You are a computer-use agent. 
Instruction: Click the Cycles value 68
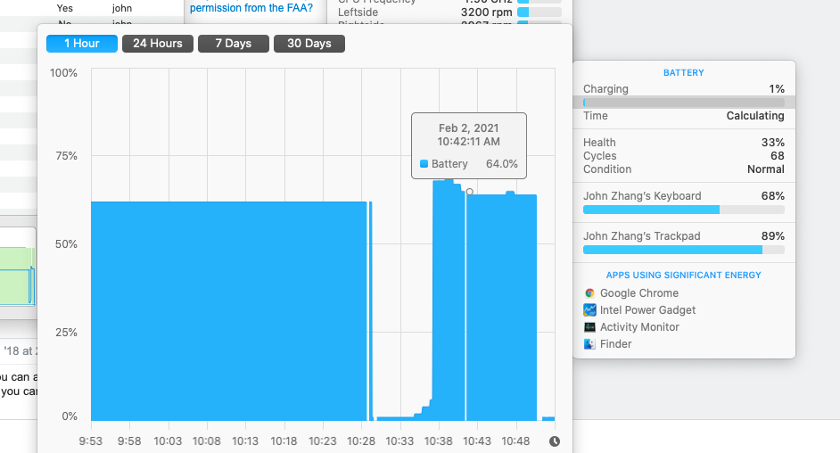(778, 156)
